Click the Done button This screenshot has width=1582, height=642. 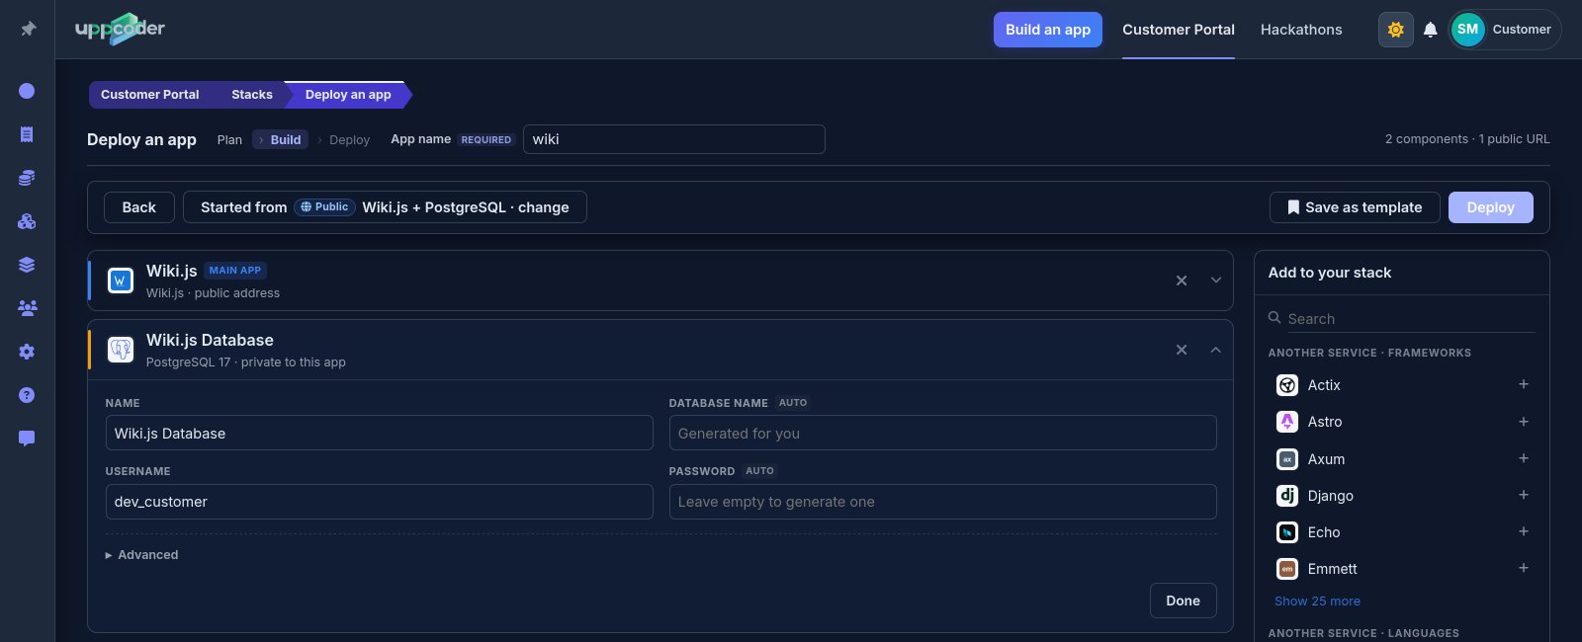tap(1183, 601)
